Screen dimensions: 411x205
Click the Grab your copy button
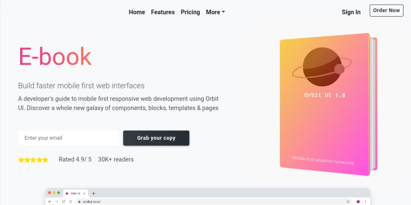pos(156,138)
